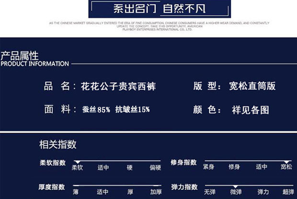Image resolution: width=297 pixels, height=199 pixels.
Task: Select 宽松 on the fit scale
Action: (286, 167)
